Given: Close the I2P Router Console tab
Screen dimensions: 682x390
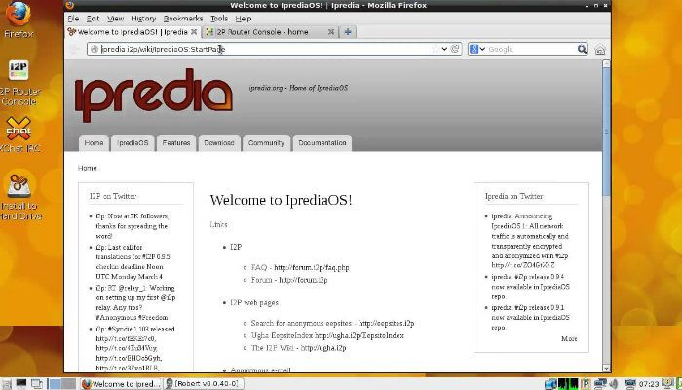Looking at the screenshot, I should 331,32.
